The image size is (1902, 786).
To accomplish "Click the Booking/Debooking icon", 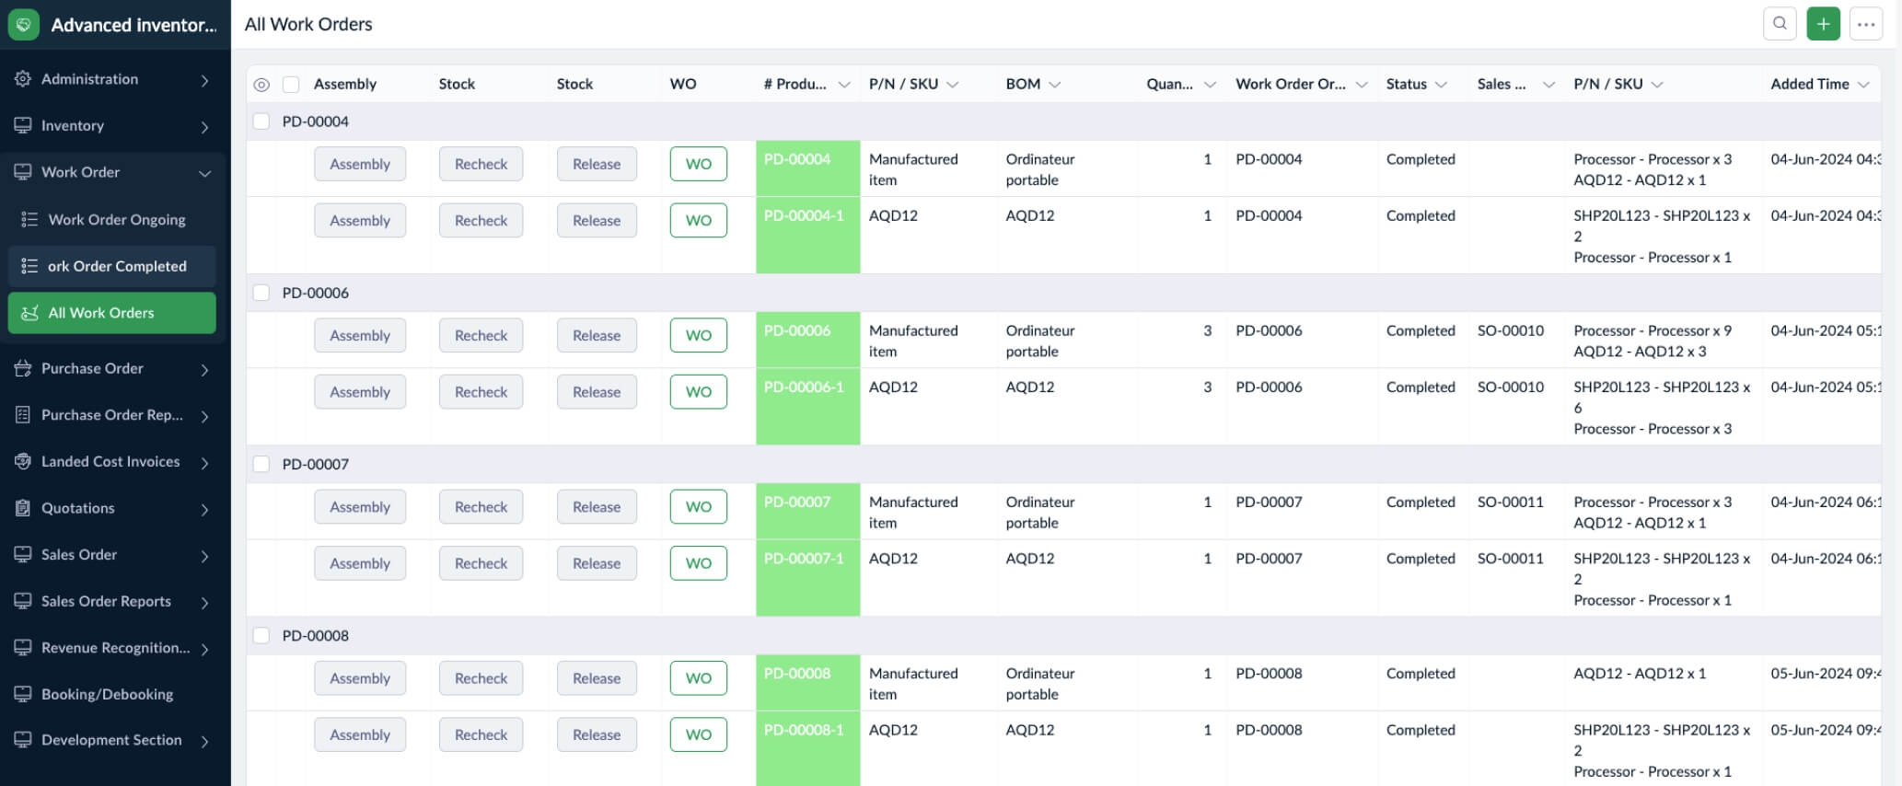I will (x=23, y=694).
